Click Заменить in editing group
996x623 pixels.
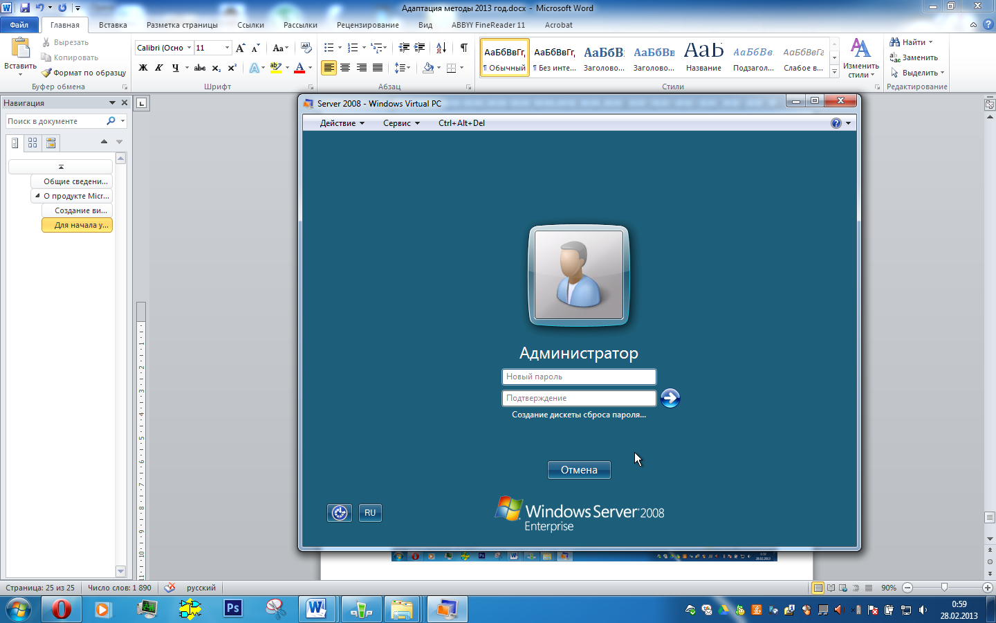(x=914, y=57)
